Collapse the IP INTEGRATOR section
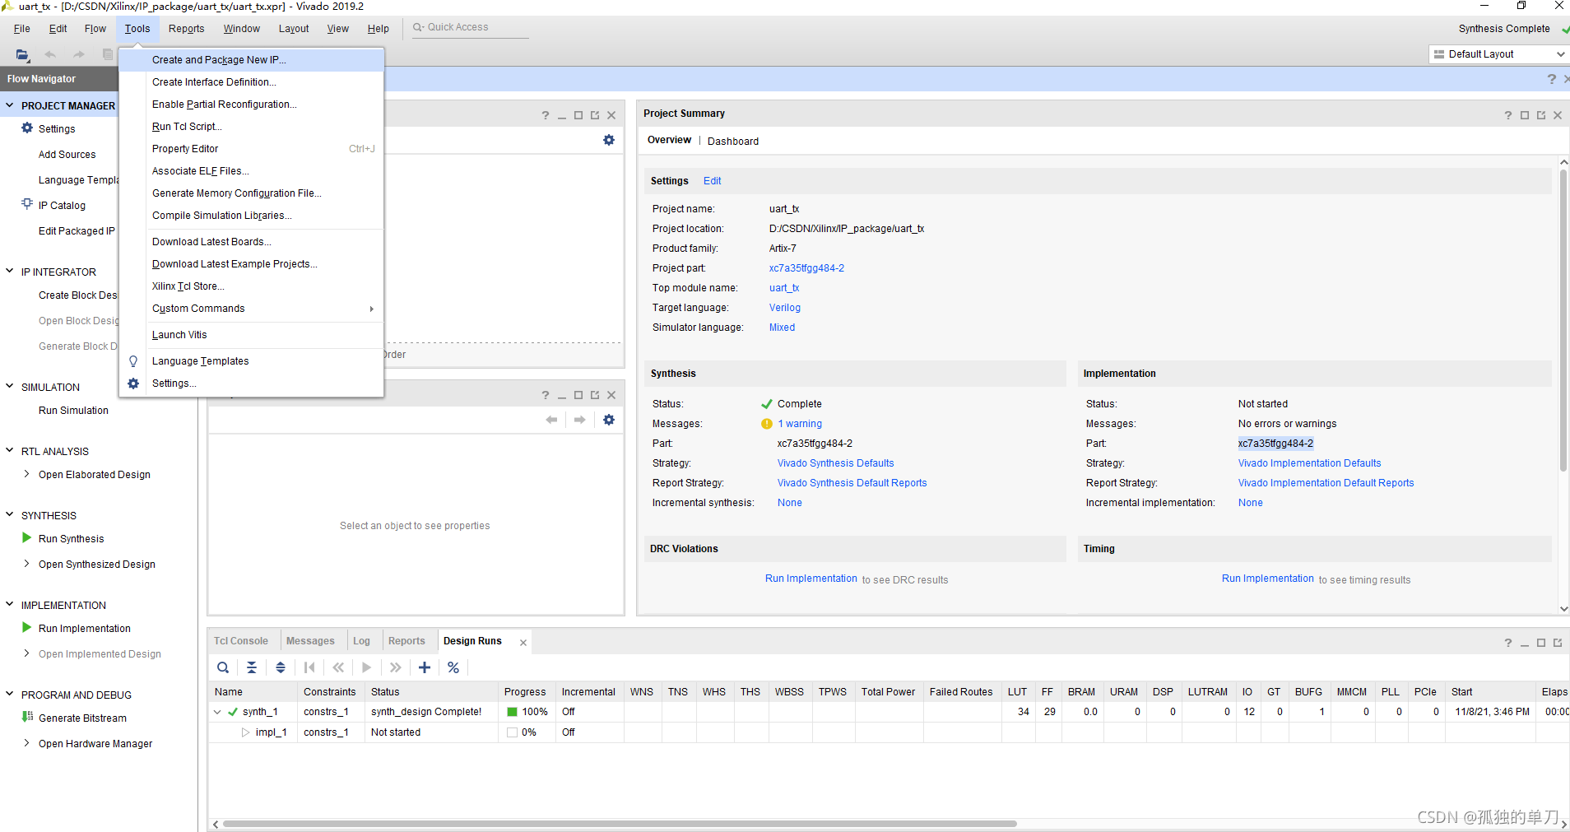The image size is (1570, 832). (10, 271)
